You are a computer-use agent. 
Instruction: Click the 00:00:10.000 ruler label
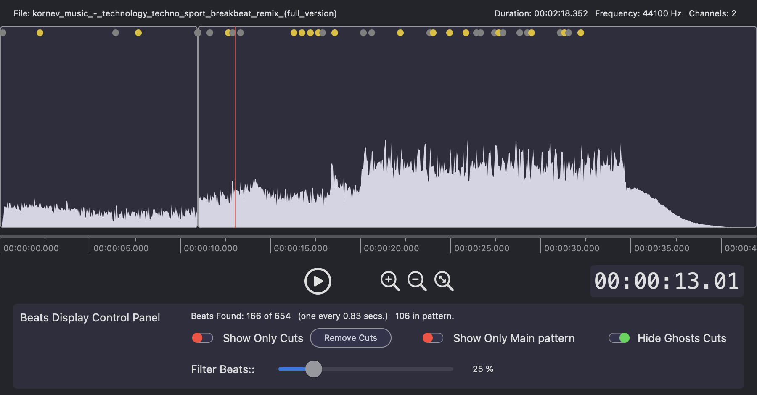tap(211, 248)
